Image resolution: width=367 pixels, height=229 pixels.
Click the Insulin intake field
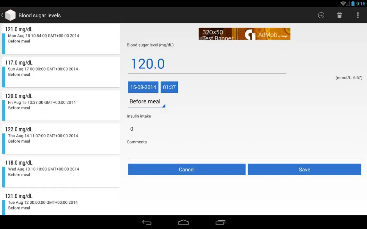(244, 129)
